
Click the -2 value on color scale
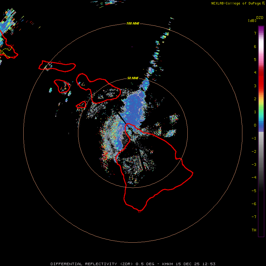254,152
